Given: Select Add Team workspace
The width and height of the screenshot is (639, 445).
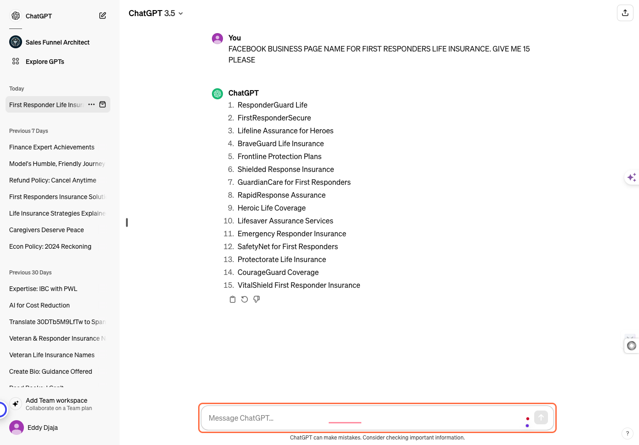Looking at the screenshot, I should point(58,404).
